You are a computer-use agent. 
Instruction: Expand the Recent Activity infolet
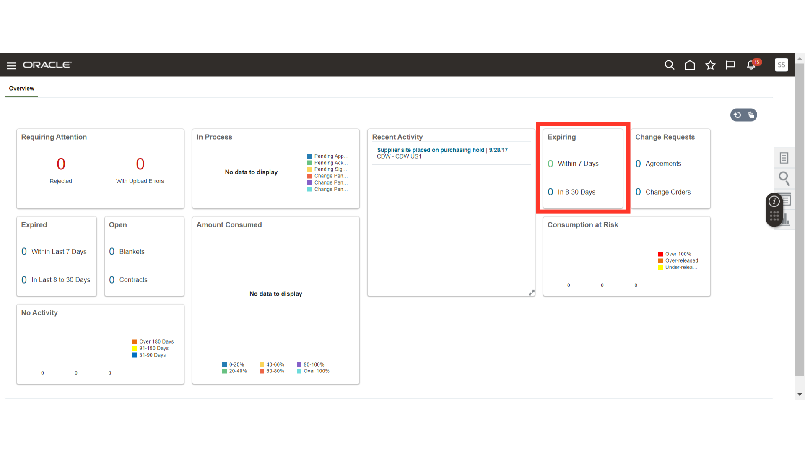click(531, 293)
